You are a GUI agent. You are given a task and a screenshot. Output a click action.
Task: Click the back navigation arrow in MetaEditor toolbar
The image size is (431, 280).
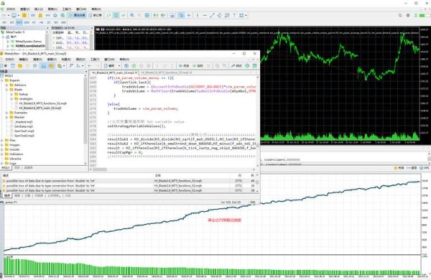(90, 65)
